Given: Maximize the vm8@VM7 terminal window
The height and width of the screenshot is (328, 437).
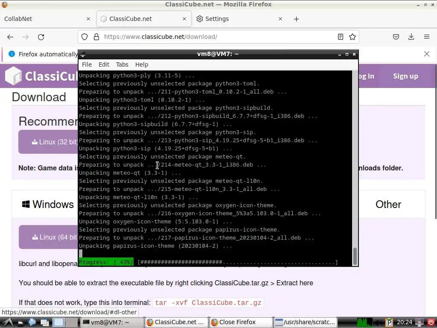Looking at the screenshot, I should 347,54.
